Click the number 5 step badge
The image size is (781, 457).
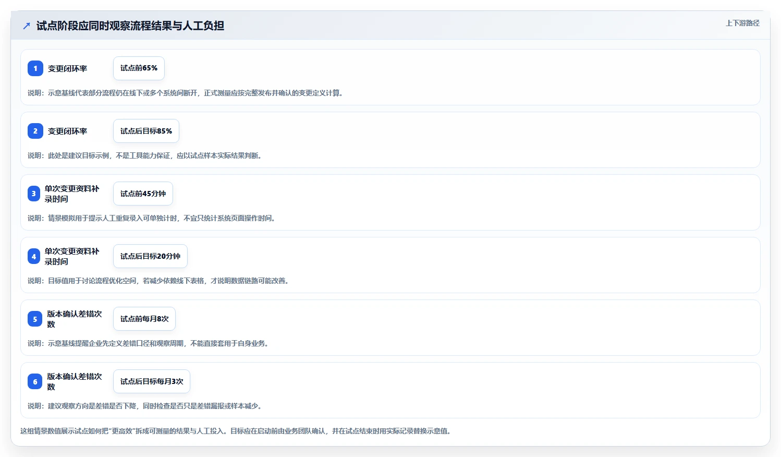tap(35, 319)
